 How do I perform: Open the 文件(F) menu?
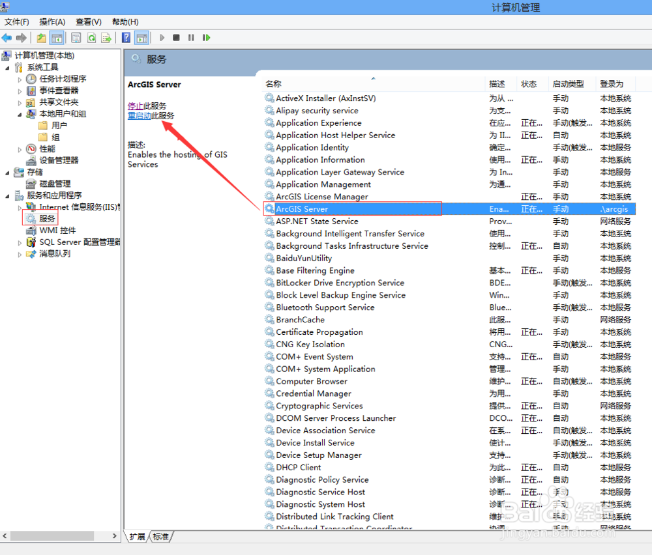[x=17, y=22]
